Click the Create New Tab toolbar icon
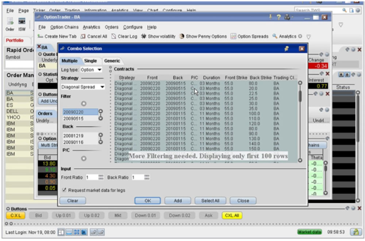Image resolution: width=365 pixels, height=241 pixels. [40, 37]
